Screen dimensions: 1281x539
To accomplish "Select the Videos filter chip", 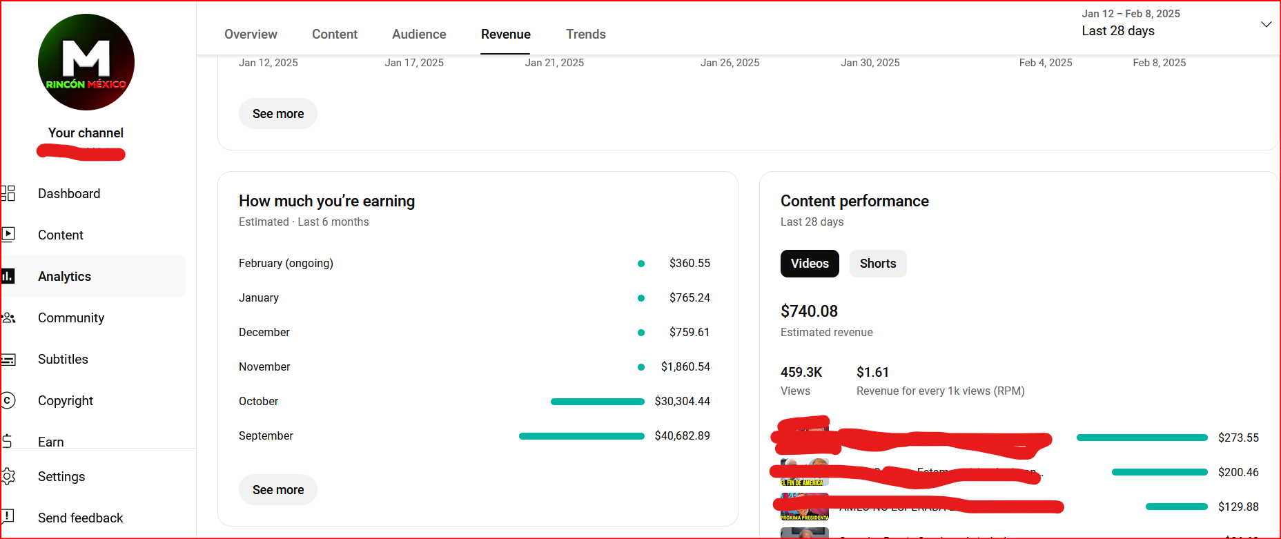I will pos(810,264).
